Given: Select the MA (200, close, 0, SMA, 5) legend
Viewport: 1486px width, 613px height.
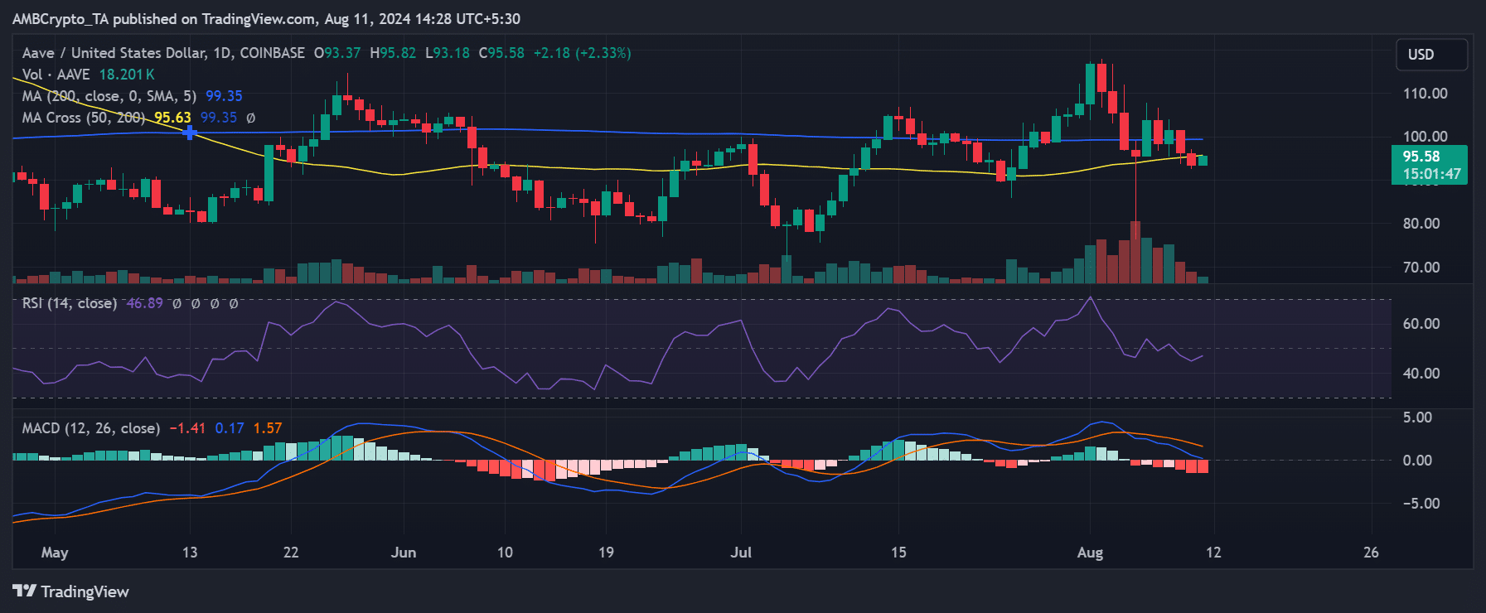Looking at the screenshot, I should coord(109,96).
